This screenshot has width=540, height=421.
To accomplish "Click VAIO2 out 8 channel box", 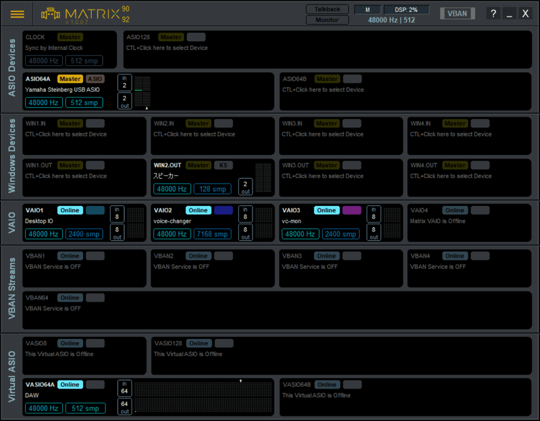I will click(x=245, y=232).
